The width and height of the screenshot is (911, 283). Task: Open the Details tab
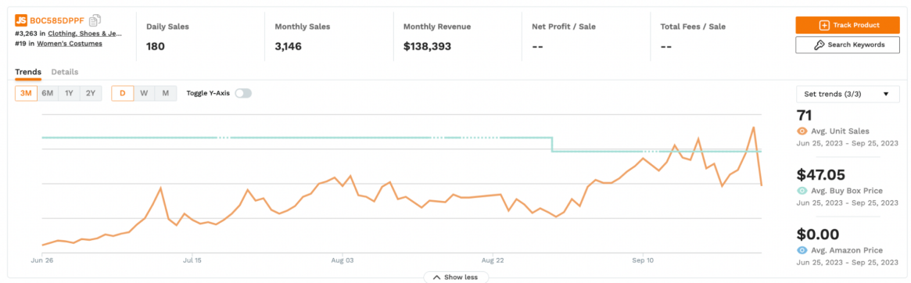click(x=64, y=72)
